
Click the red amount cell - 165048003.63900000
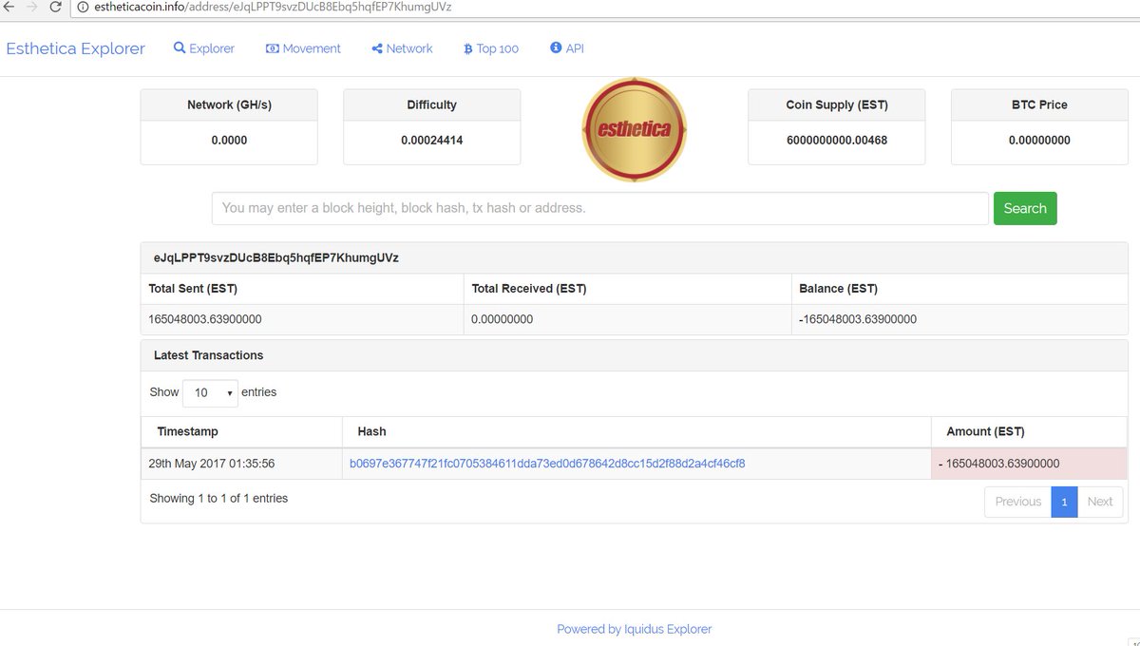tap(1029, 464)
